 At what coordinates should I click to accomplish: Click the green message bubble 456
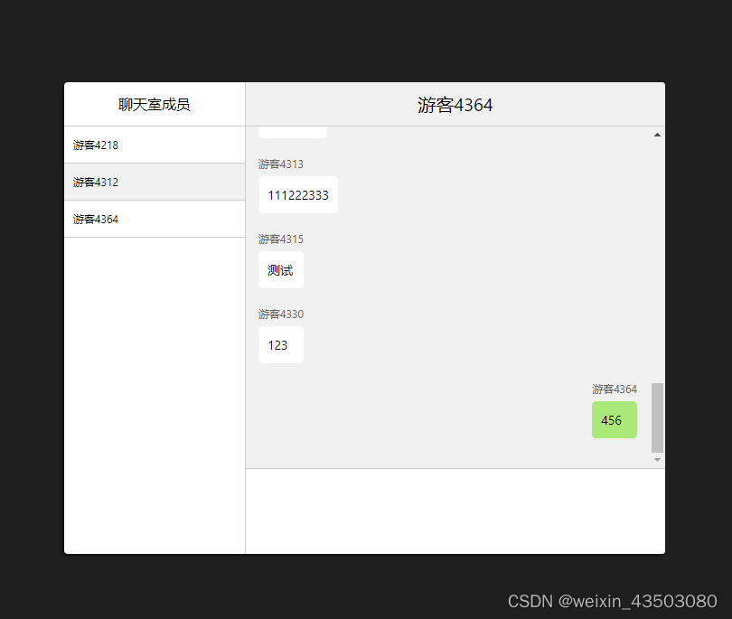point(615,419)
